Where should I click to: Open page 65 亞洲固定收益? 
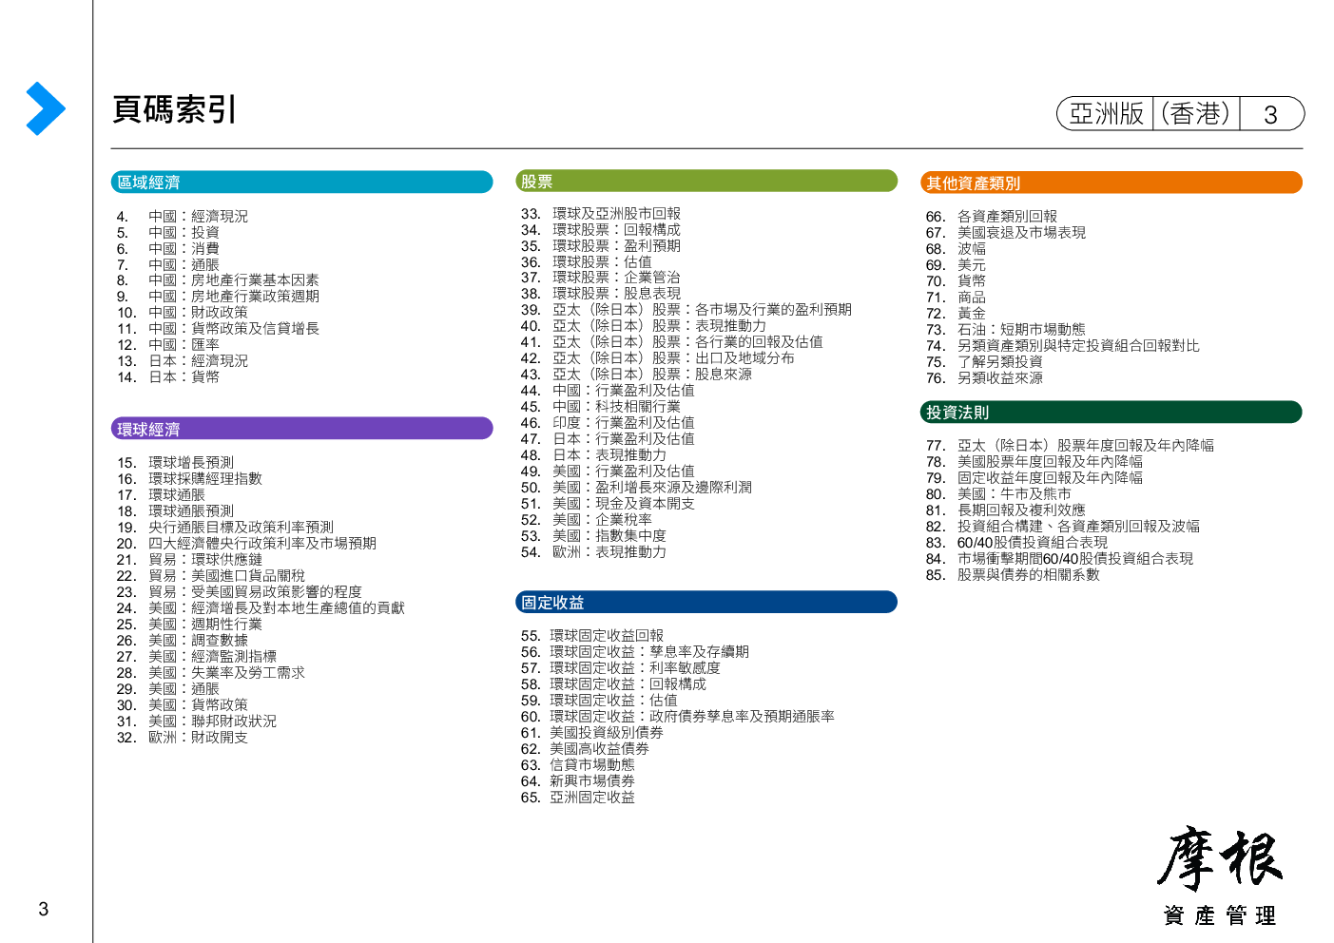[x=578, y=798]
